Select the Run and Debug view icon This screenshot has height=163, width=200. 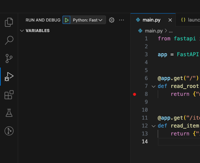[9, 77]
